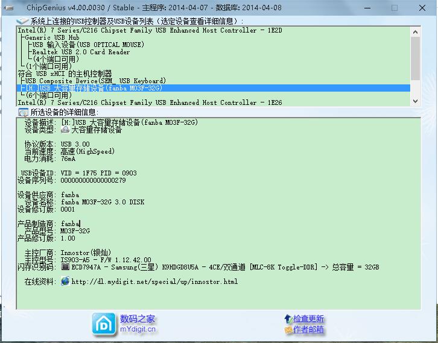Click the controller vendor Innostor(银灿) text
This screenshot has height=343, width=438.
pos(86,253)
